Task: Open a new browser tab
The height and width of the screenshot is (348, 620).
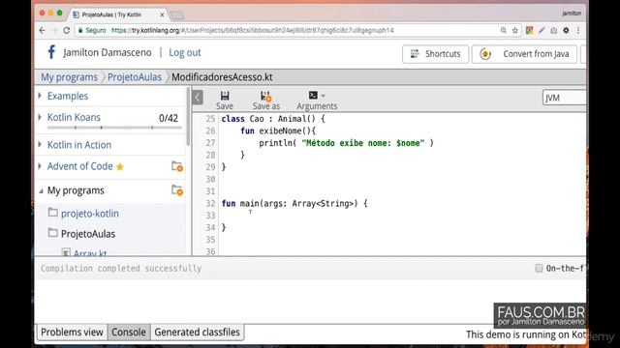Action: 177,15
